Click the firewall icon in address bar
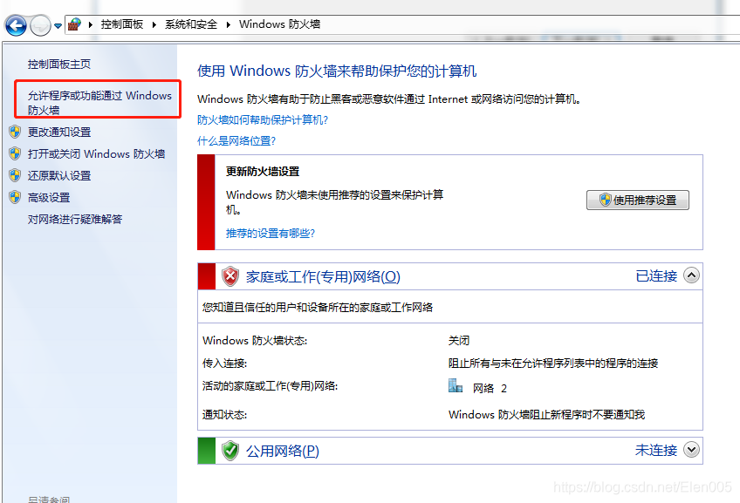 coord(74,24)
